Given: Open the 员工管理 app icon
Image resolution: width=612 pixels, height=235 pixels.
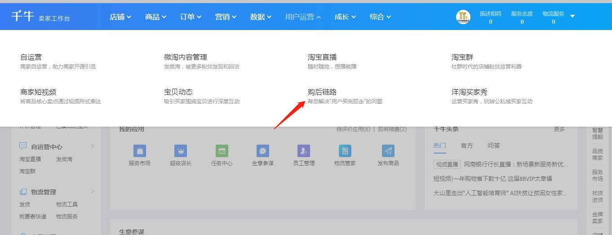Looking at the screenshot, I should (x=304, y=151).
